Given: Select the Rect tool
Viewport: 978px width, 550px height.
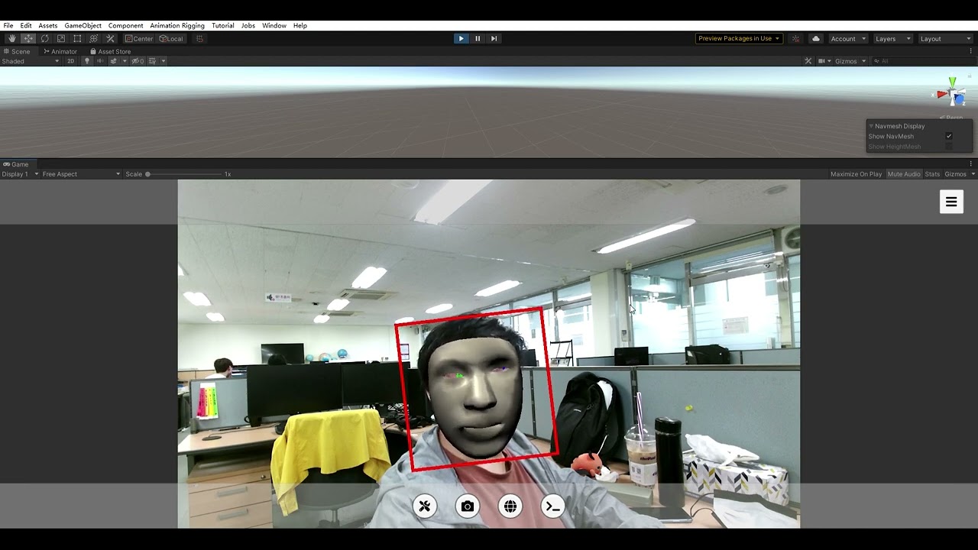Looking at the screenshot, I should (77, 38).
